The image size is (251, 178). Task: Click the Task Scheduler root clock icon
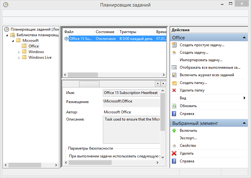pos(7,29)
